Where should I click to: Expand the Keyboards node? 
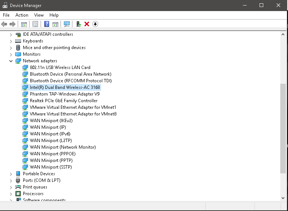pos(11,41)
